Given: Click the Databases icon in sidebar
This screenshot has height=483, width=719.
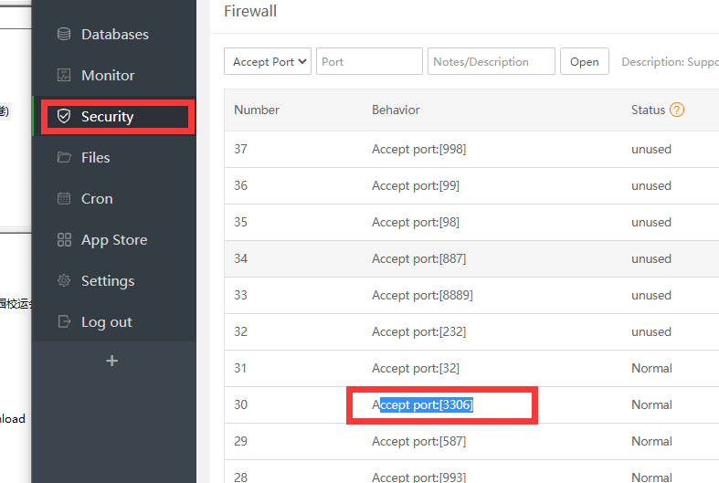Looking at the screenshot, I should click(x=64, y=35).
